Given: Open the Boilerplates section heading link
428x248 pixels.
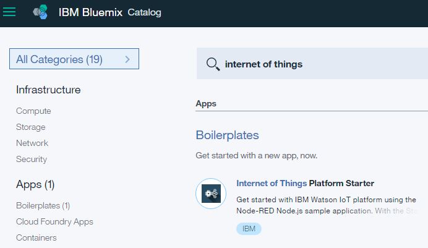Looking at the screenshot, I should [227, 135].
